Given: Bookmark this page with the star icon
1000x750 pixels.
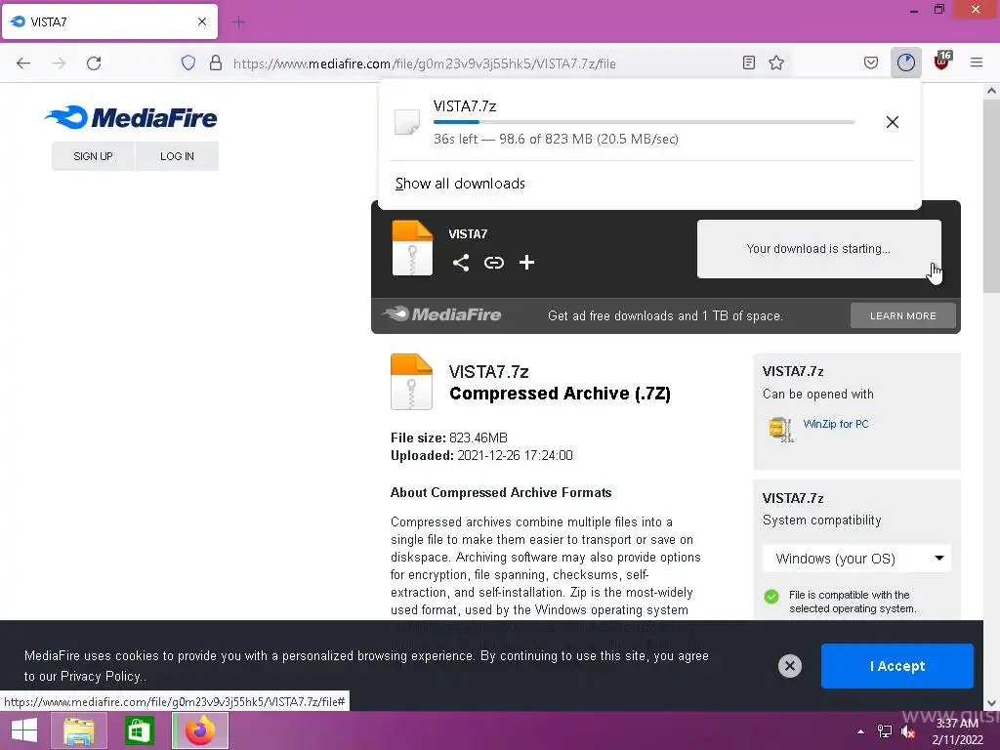Looking at the screenshot, I should 776,62.
